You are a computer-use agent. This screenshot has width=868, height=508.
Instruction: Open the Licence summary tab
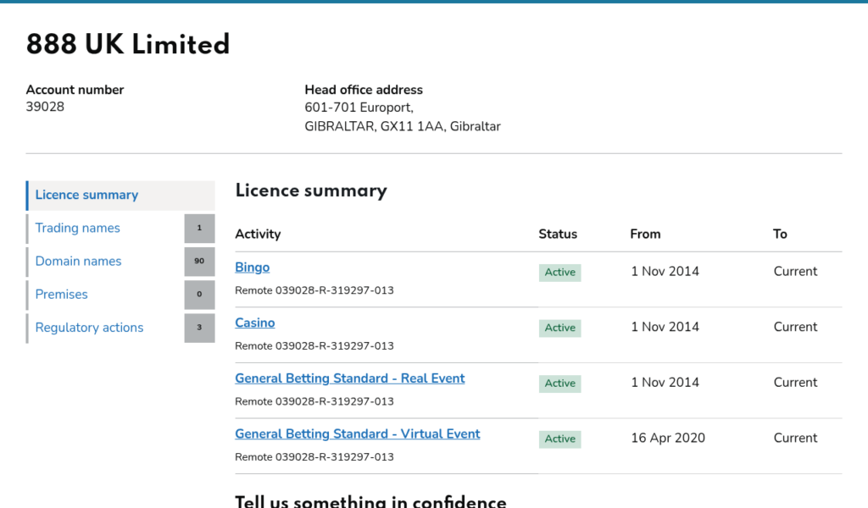120,195
